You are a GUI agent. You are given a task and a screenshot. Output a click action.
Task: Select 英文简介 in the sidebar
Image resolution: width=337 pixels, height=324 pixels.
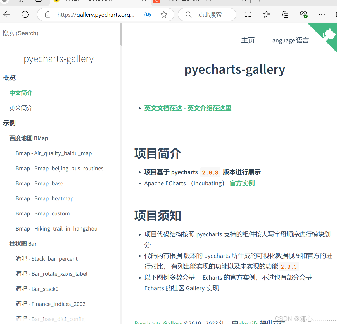click(x=21, y=108)
